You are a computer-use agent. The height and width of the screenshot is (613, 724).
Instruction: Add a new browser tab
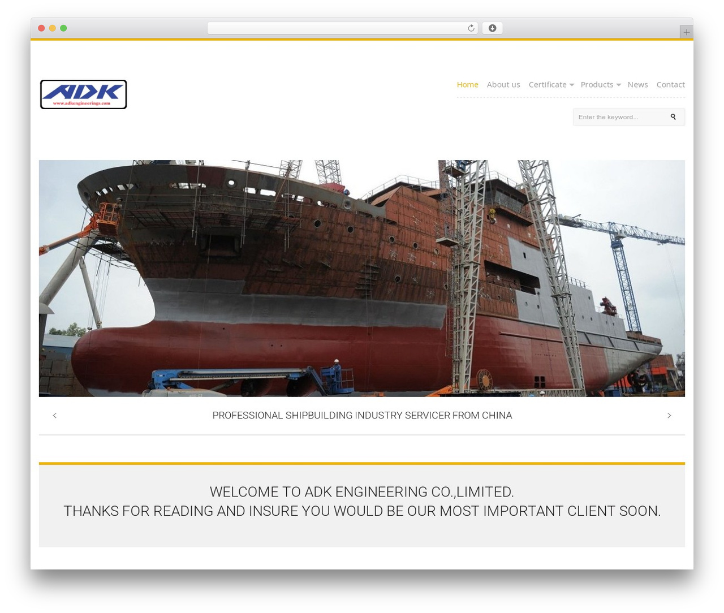pyautogui.click(x=686, y=32)
